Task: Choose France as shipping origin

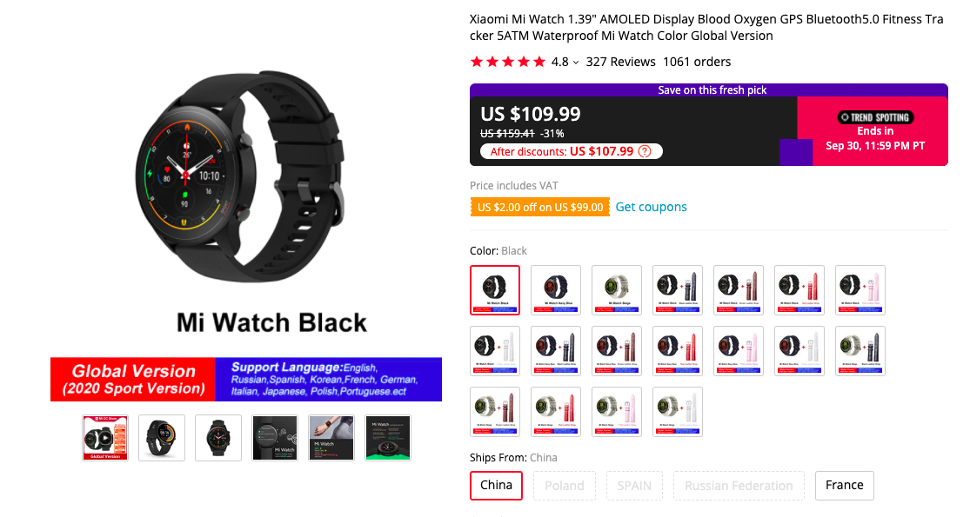Action: 844,486
